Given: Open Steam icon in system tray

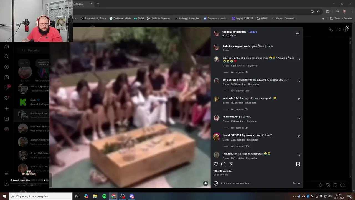Looking at the screenshot, I should (299, 196).
